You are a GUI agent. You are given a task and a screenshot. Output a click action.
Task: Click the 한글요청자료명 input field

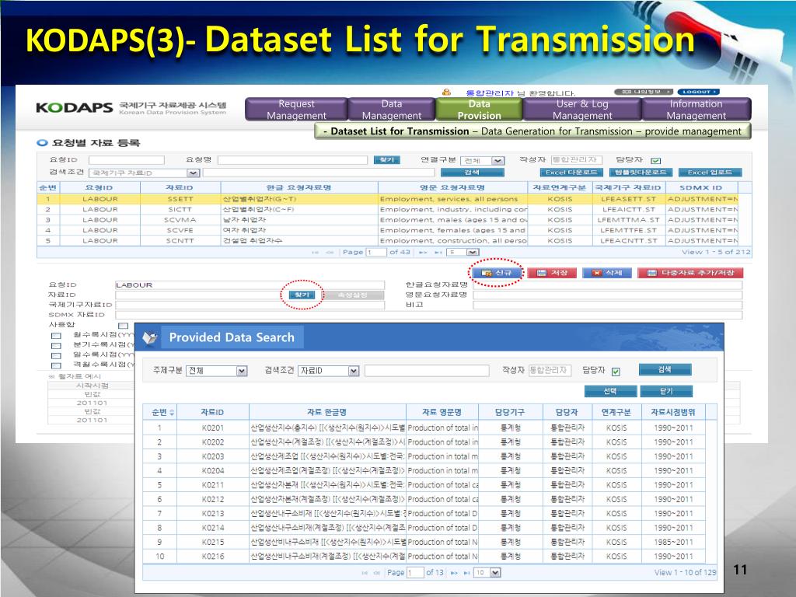pos(608,285)
